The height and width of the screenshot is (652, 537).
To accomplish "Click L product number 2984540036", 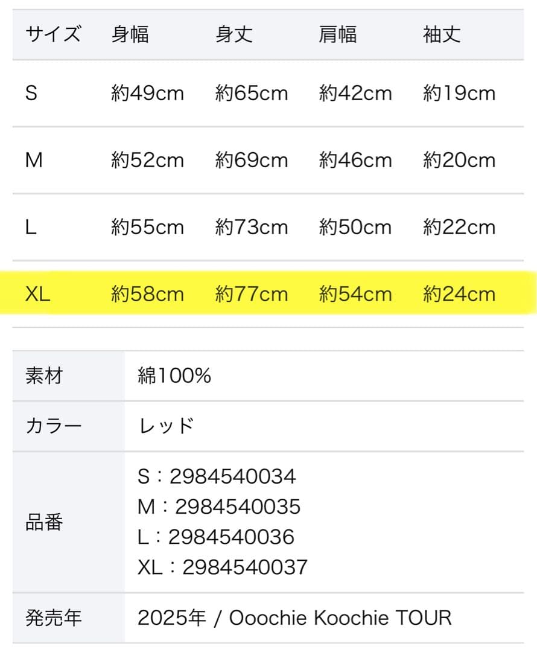I will pyautogui.click(x=231, y=537).
